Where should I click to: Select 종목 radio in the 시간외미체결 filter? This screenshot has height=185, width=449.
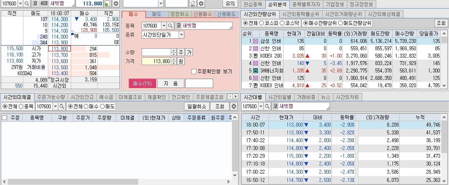pos(21,106)
